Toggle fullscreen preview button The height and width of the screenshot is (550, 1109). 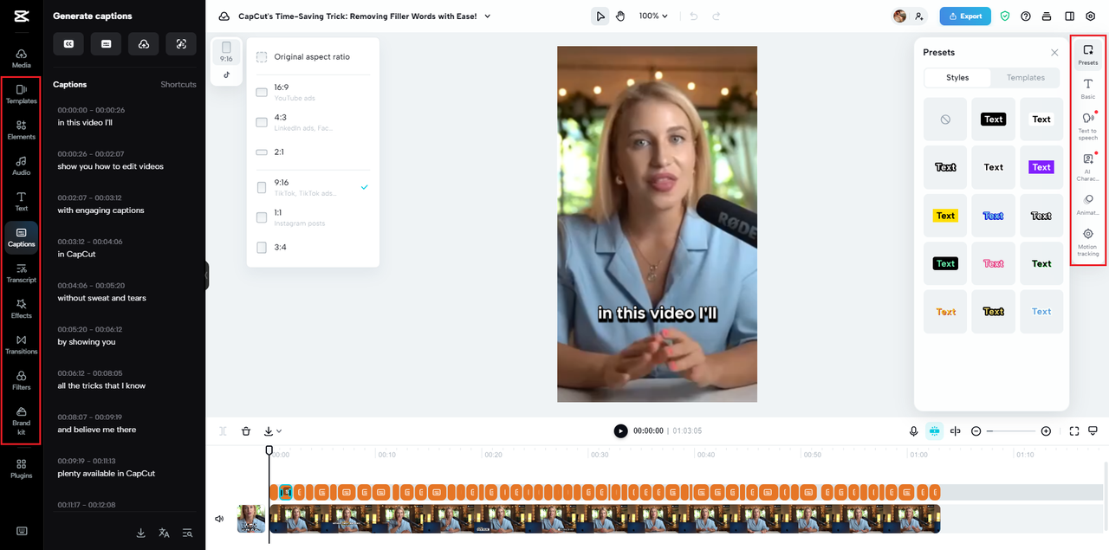[1074, 430]
